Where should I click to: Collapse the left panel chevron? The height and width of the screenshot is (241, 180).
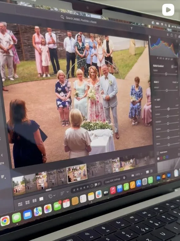click(x=2, y=155)
